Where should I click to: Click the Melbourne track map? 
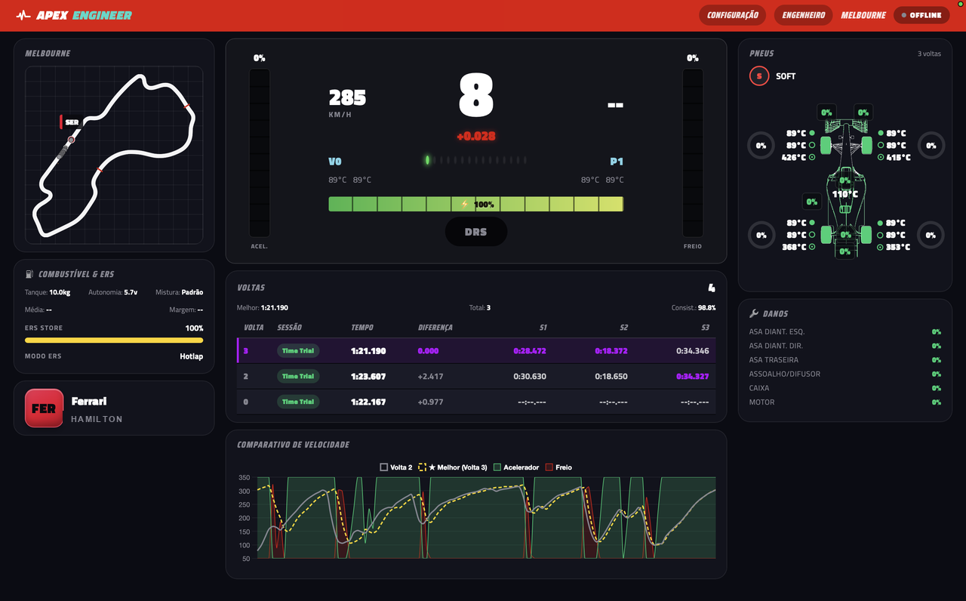tap(114, 155)
